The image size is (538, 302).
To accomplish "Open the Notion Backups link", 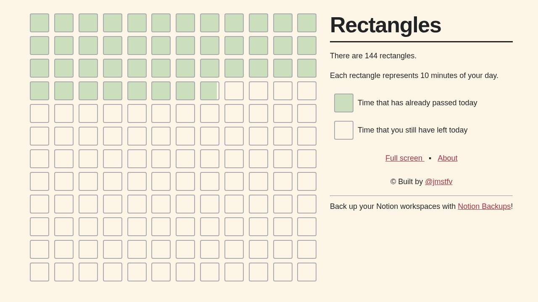I will [484, 206].
